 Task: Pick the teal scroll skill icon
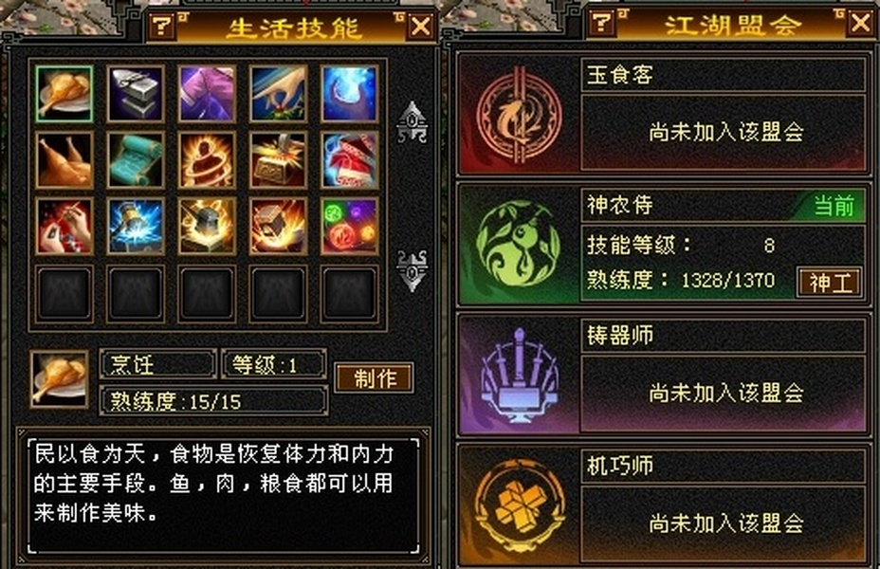pos(136,160)
